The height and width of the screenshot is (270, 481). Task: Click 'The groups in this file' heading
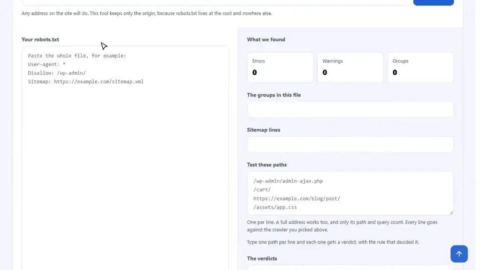(274, 95)
